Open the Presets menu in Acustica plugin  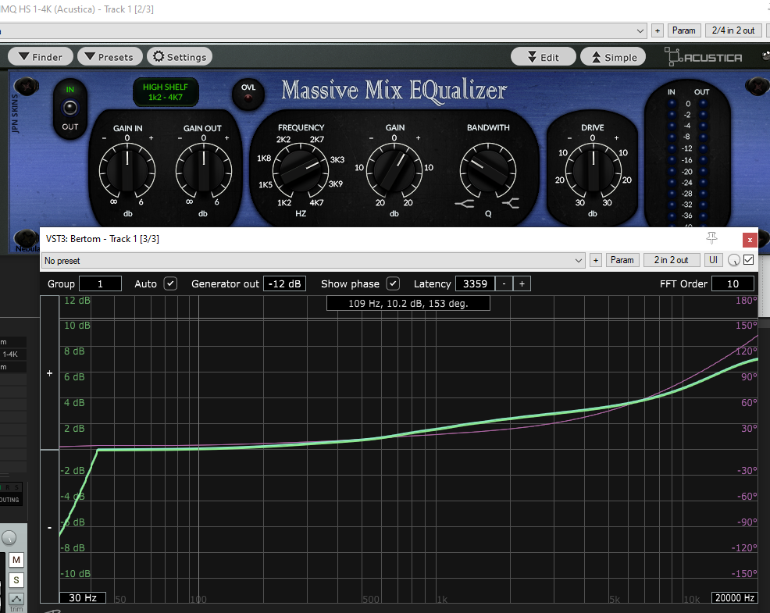(x=110, y=57)
